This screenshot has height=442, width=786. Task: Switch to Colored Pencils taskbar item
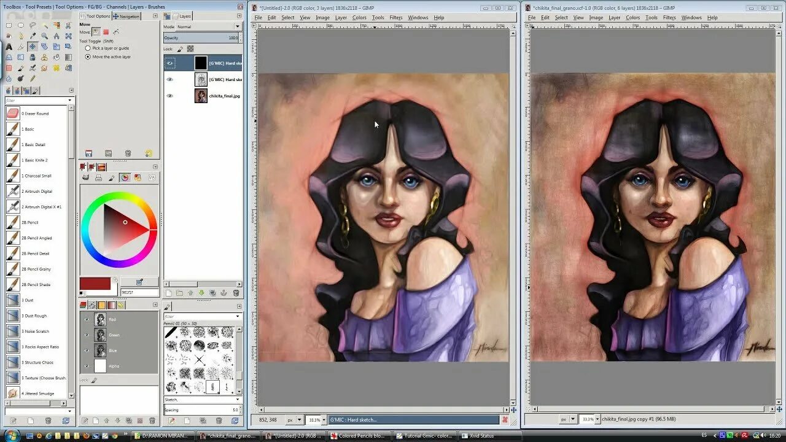[x=360, y=436]
